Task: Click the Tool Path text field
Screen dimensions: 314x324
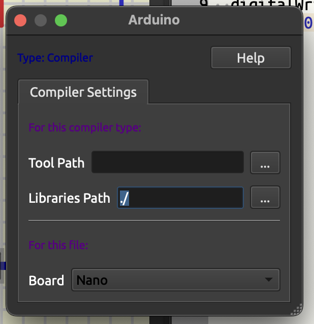Action: [x=168, y=163]
